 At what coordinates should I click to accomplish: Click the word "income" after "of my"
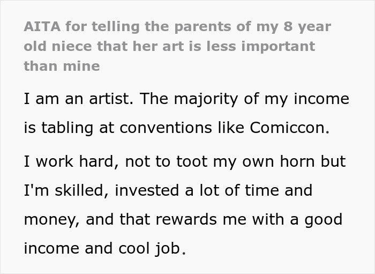coord(321,99)
